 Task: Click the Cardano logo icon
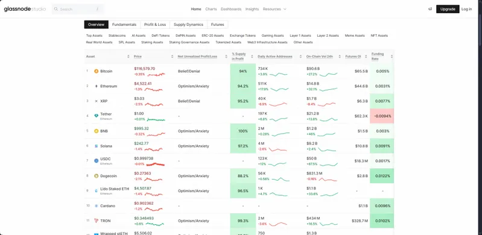pos(96,206)
